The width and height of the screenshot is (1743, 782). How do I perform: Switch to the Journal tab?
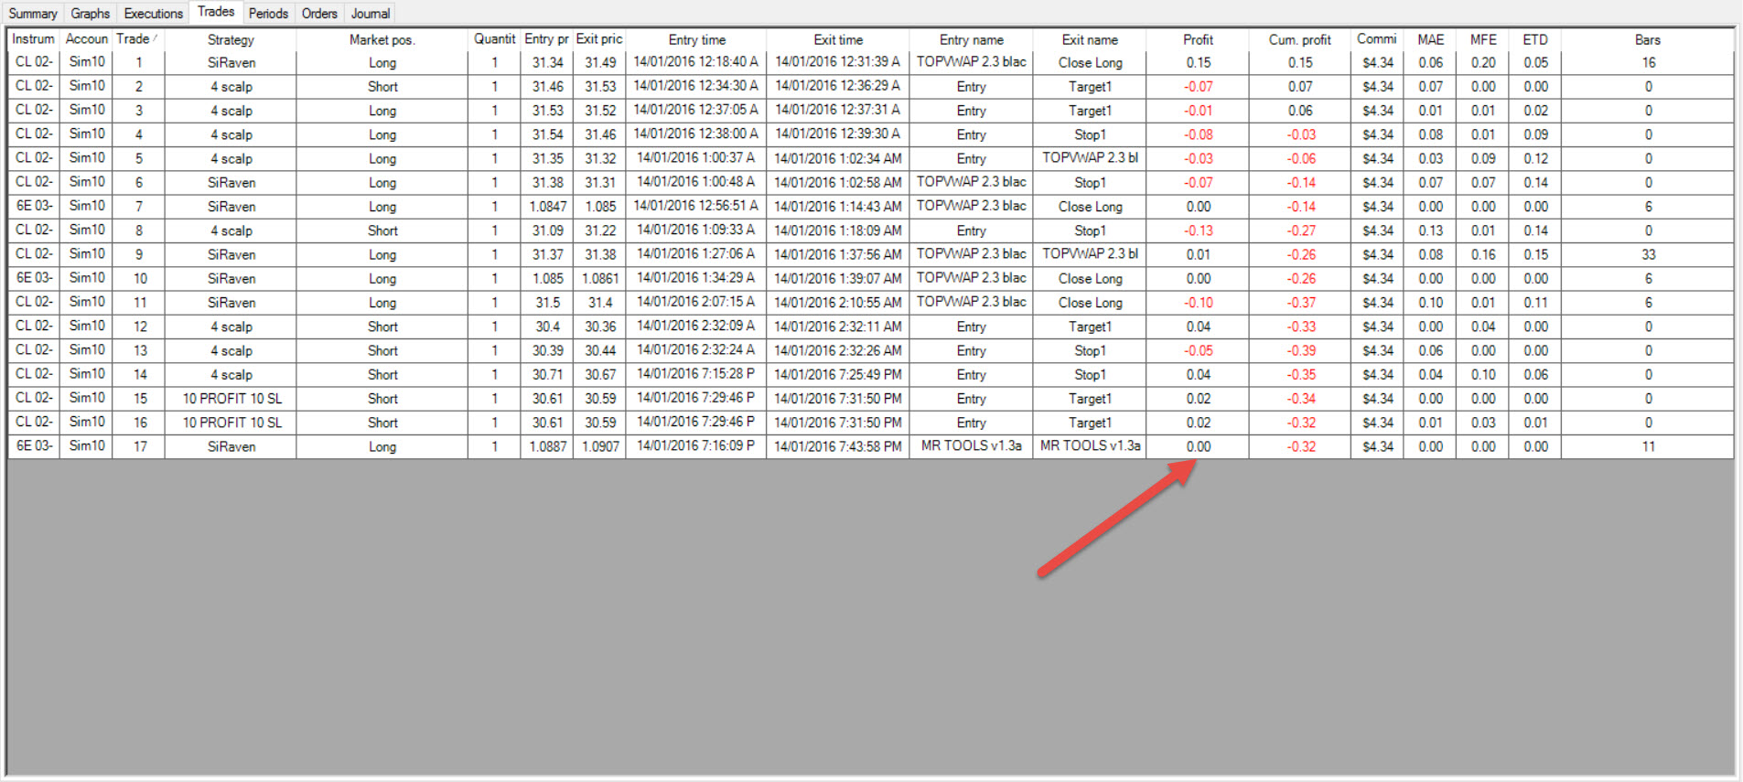[x=371, y=14]
